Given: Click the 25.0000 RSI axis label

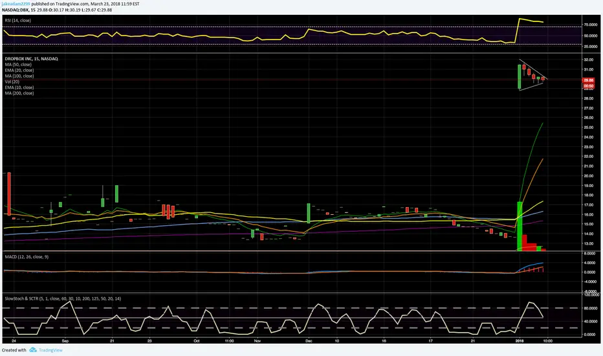Looking at the screenshot, I should (x=590, y=47).
